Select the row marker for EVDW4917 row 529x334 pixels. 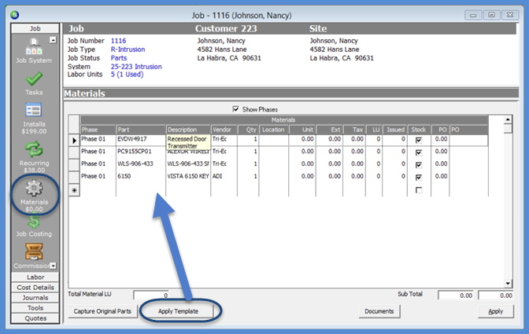[74, 140]
